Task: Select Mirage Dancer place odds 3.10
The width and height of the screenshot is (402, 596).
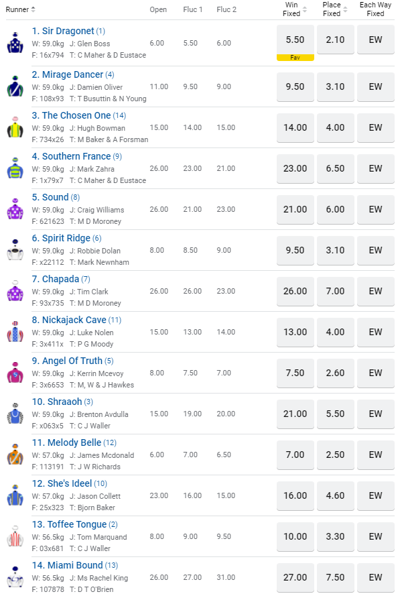Action: coord(335,86)
